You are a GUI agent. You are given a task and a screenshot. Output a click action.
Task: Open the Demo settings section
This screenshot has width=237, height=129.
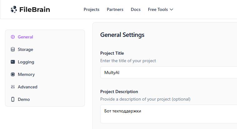45,99
